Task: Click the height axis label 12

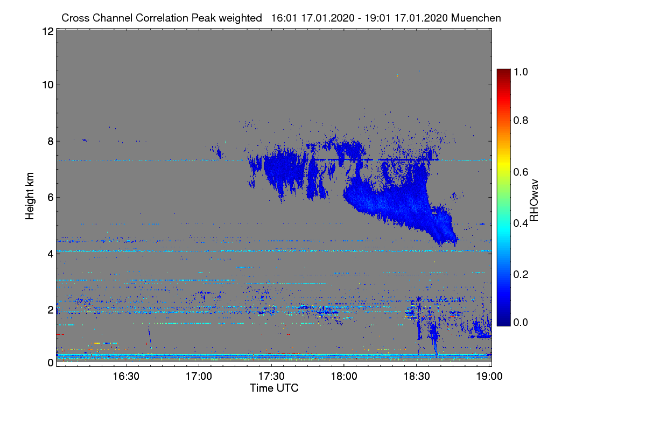Action: [47, 31]
